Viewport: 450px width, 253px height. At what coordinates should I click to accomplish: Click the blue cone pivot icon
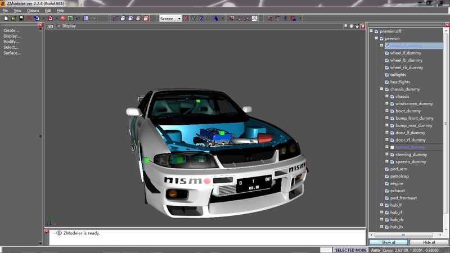tap(215, 19)
